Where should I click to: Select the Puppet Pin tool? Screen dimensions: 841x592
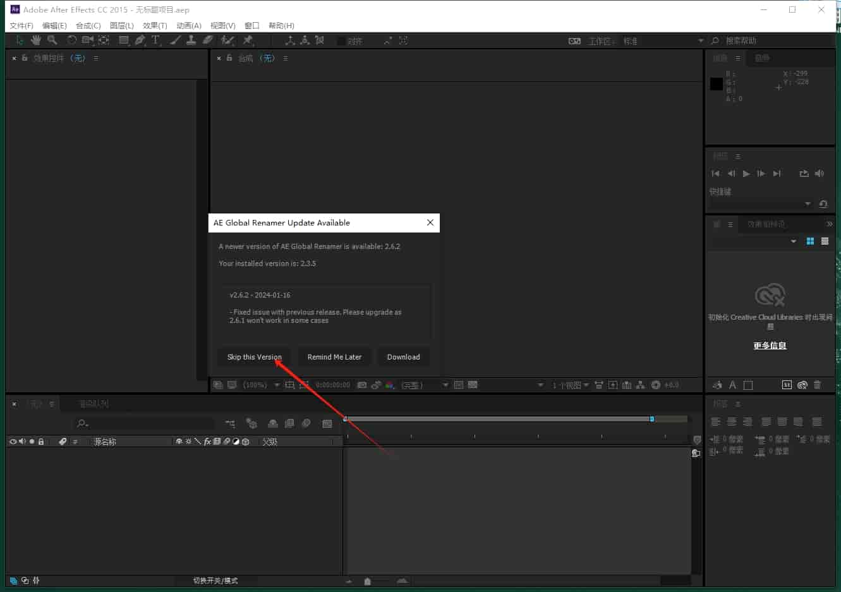[x=248, y=40]
